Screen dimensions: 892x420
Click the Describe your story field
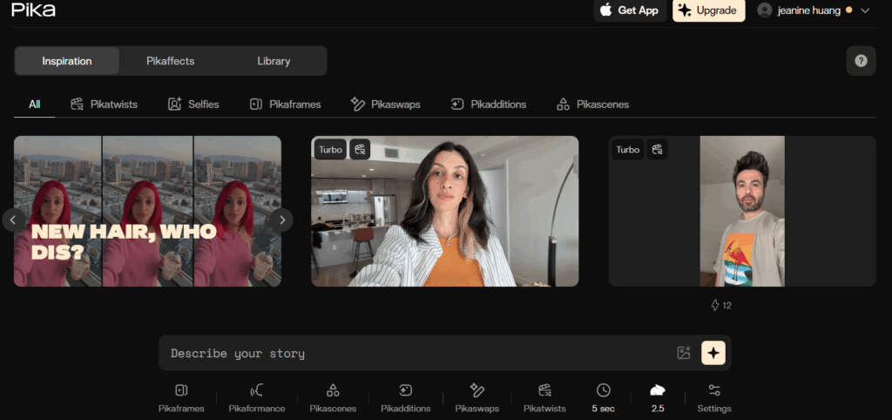(x=409, y=354)
